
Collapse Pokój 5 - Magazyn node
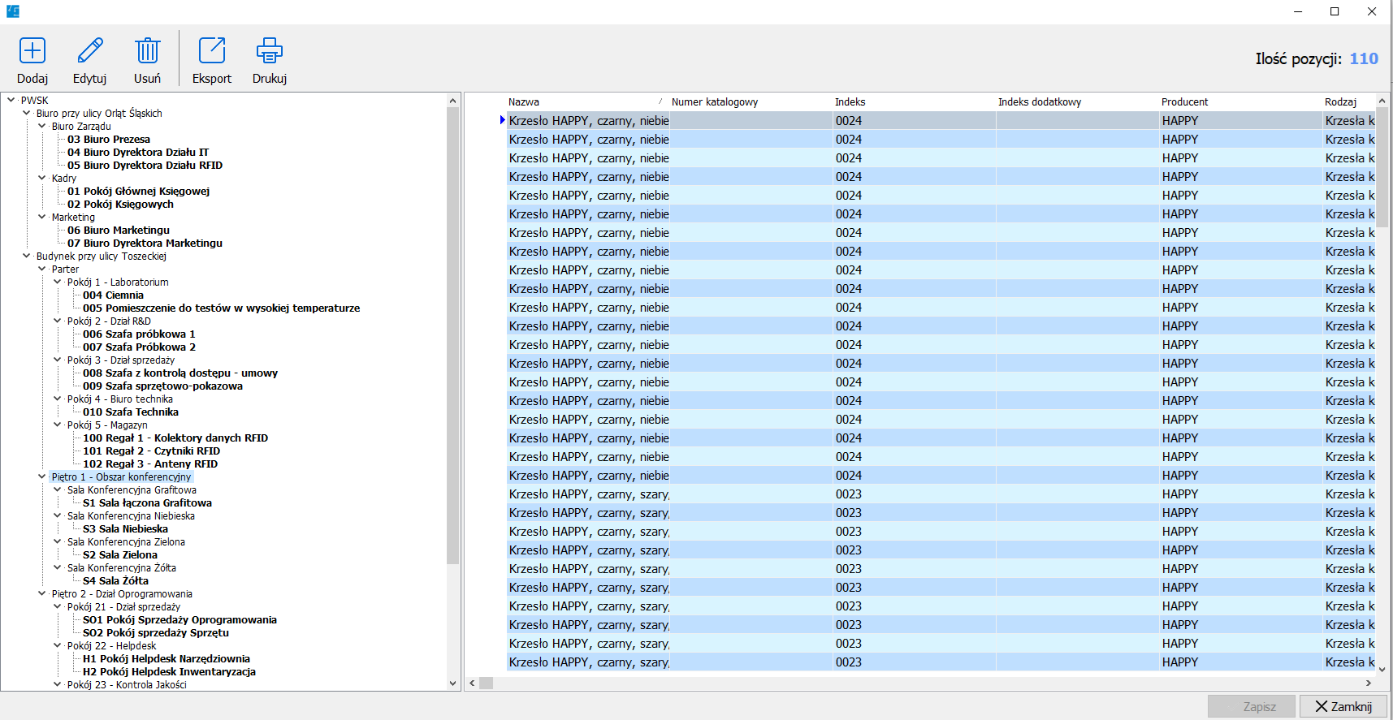58,425
